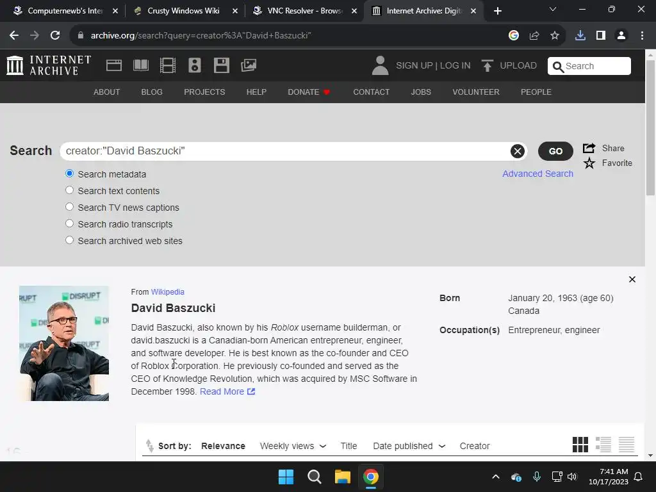Select Search text contents radio button
656x492 pixels.
click(69, 190)
